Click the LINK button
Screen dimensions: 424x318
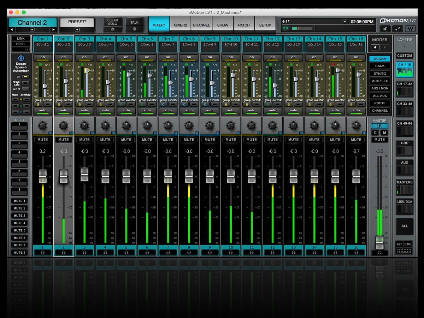pos(21,39)
